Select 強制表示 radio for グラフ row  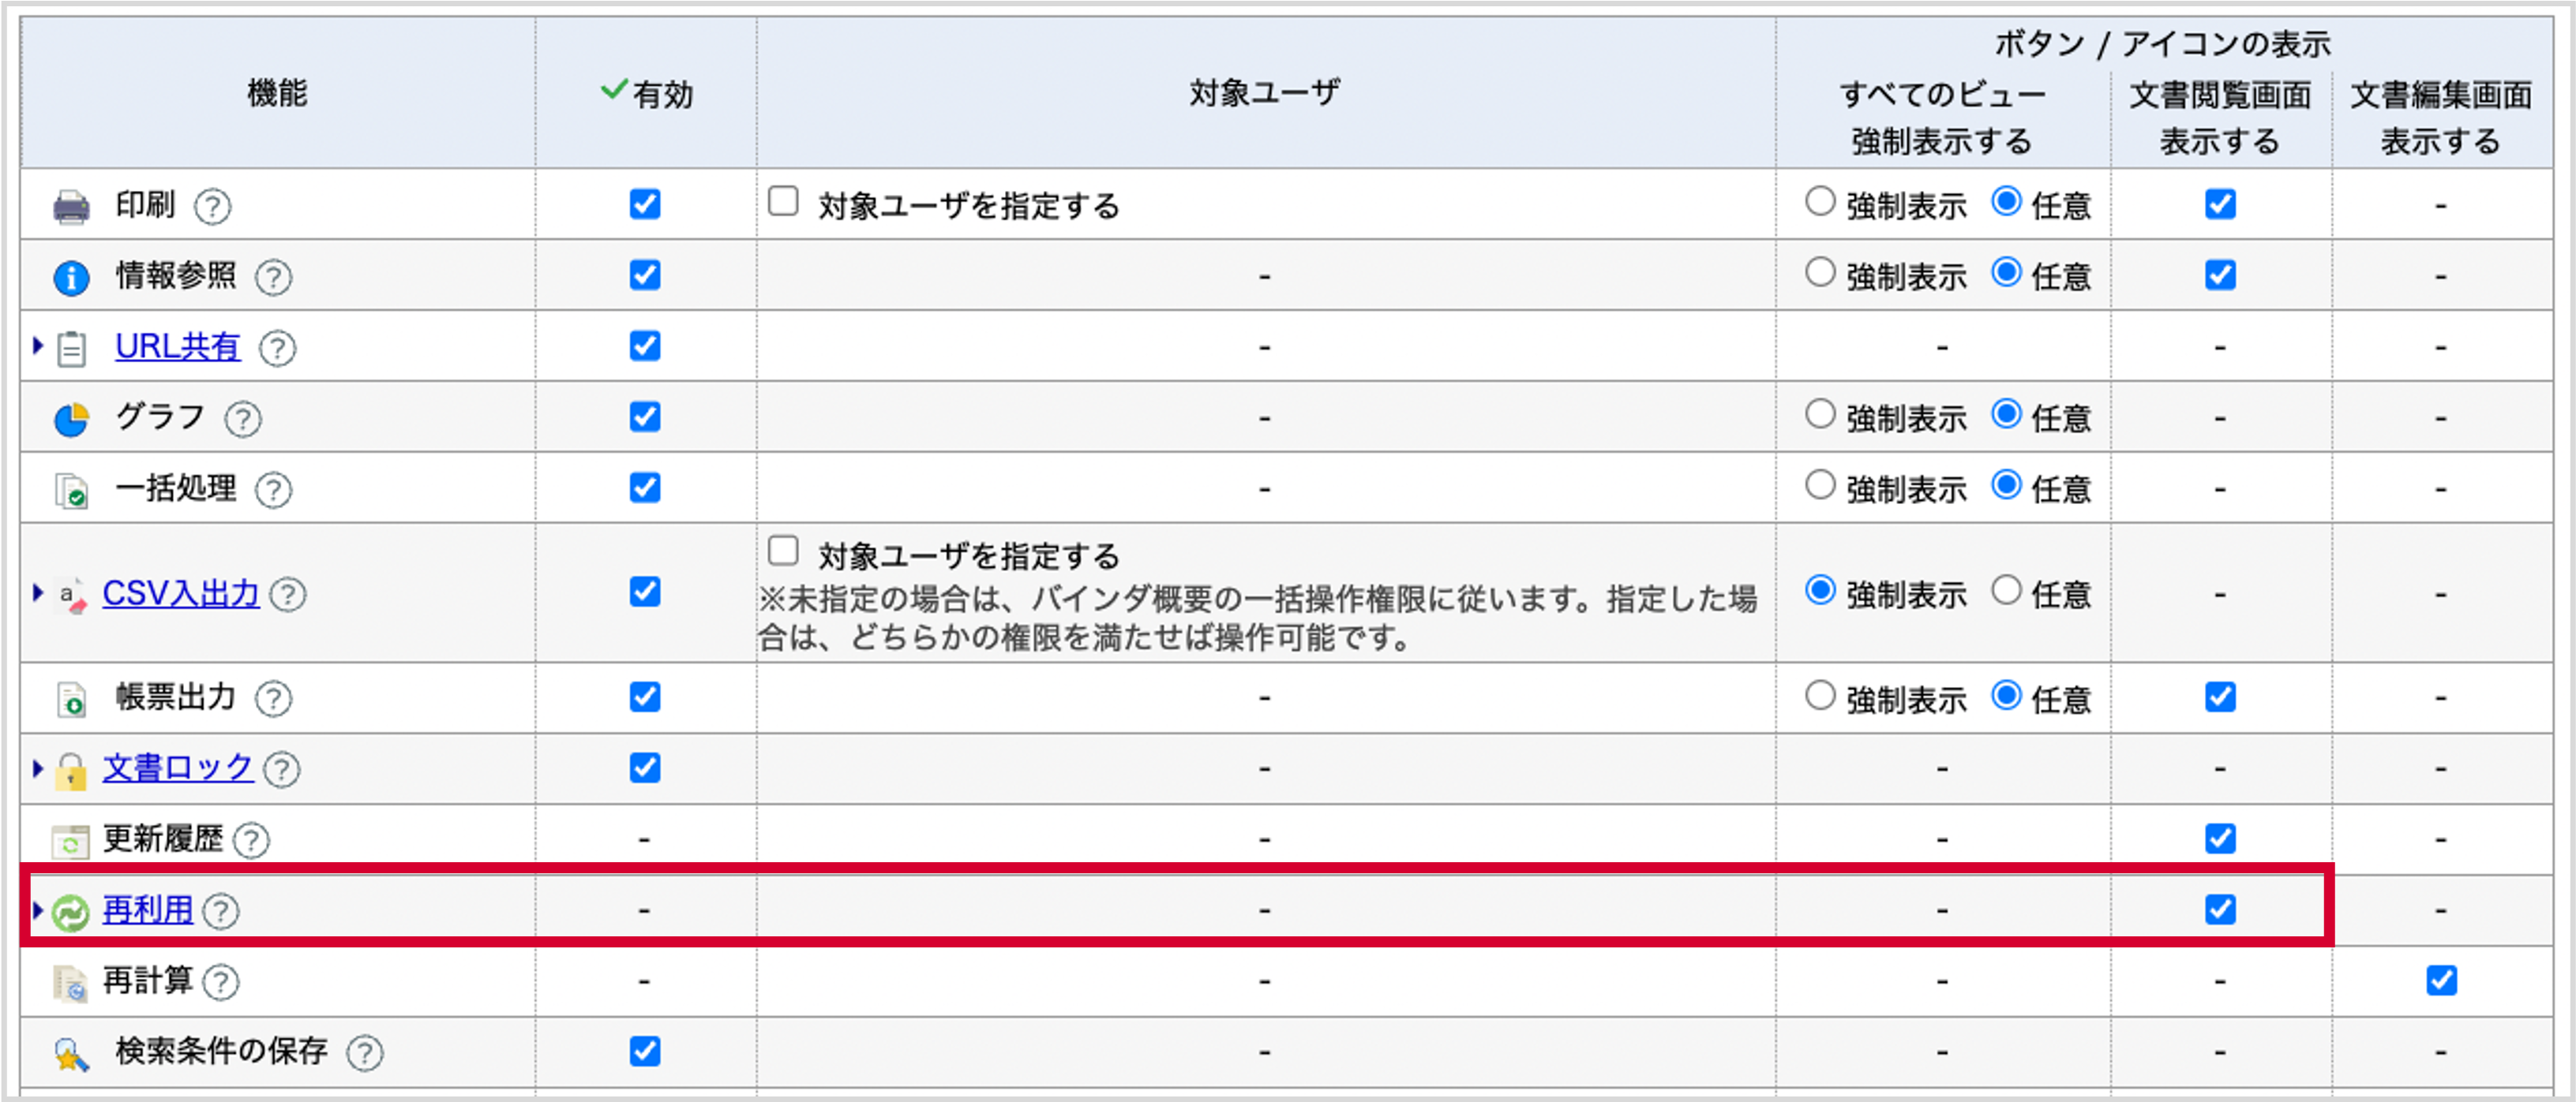pos(1820,415)
